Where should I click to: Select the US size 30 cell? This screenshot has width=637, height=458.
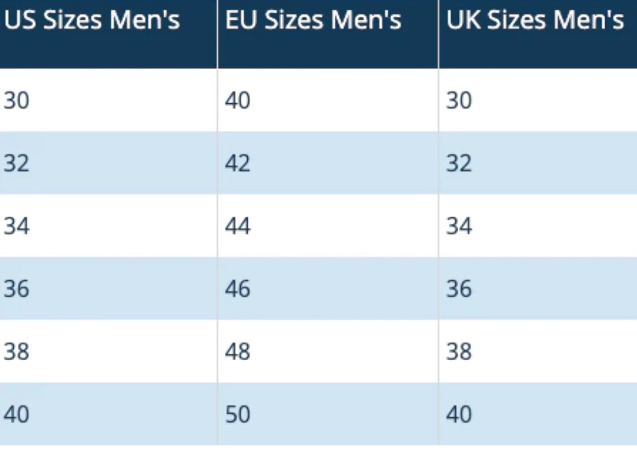point(16,100)
